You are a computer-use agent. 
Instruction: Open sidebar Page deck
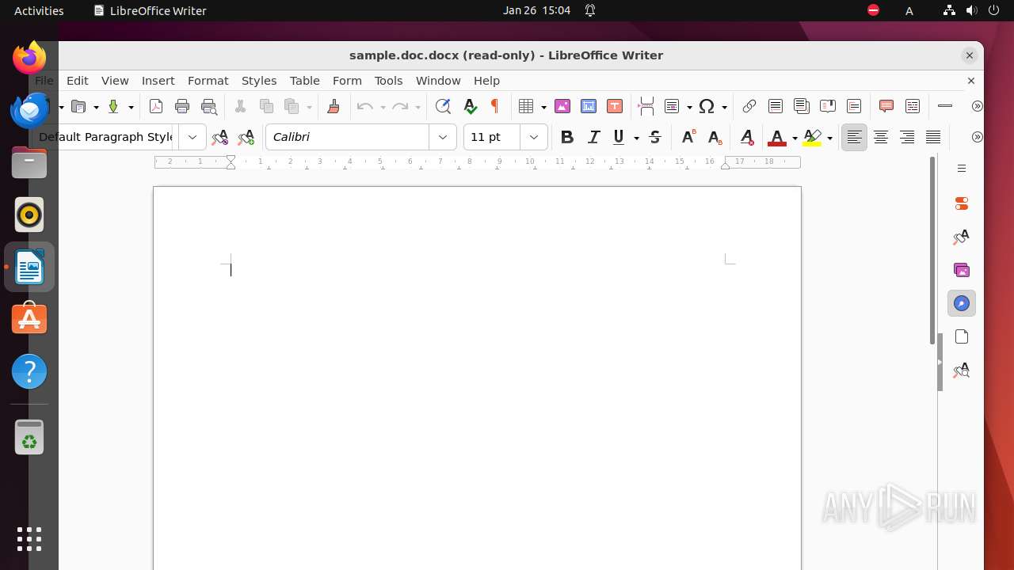click(962, 336)
